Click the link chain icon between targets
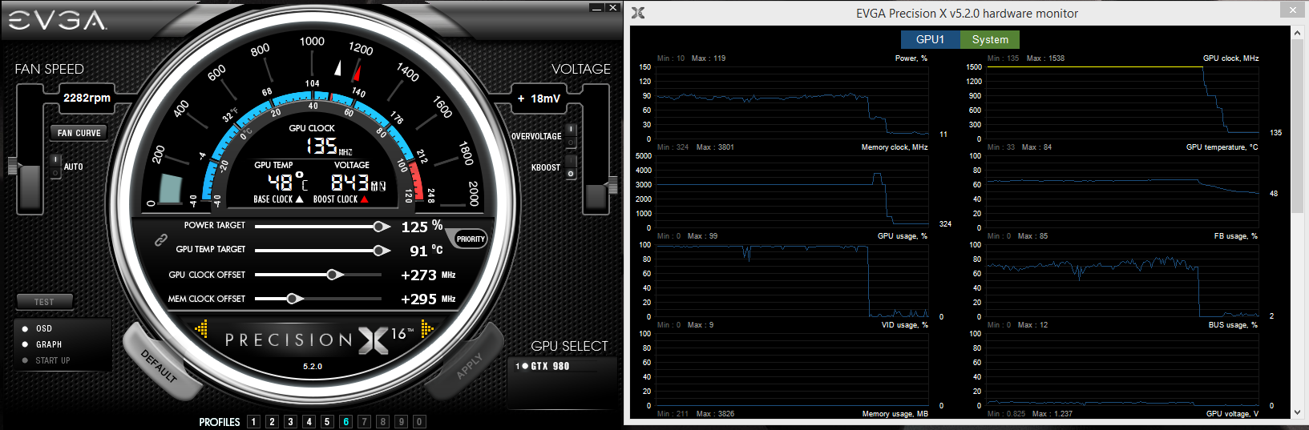This screenshot has width=1309, height=430. (x=160, y=239)
